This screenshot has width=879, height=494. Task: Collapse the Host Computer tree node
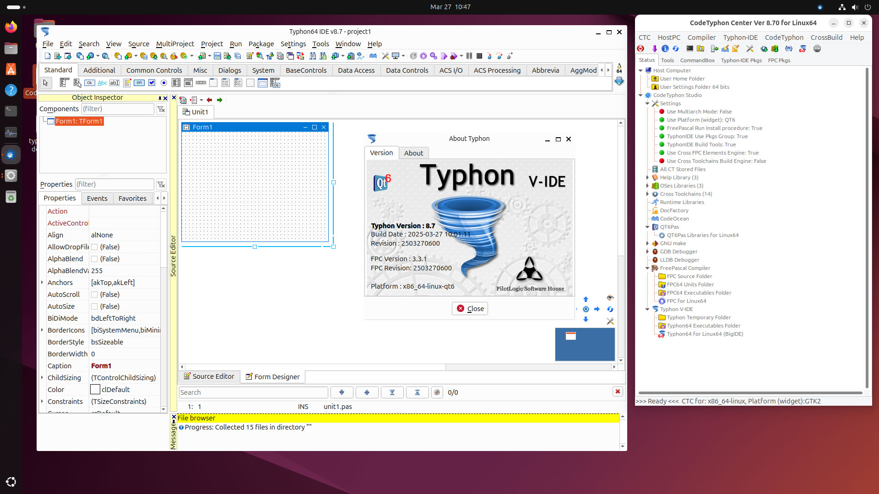click(640, 70)
